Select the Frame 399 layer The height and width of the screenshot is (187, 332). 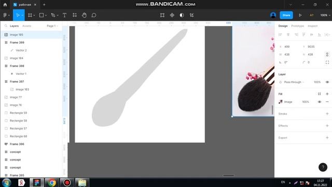[x=32, y=43]
